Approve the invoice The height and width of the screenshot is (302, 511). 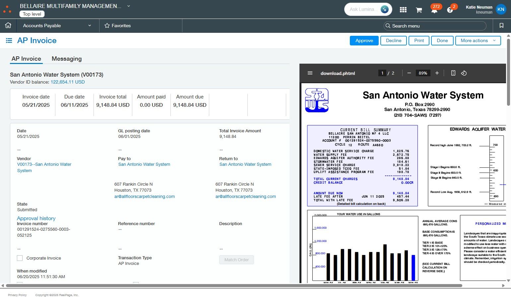pyautogui.click(x=364, y=40)
